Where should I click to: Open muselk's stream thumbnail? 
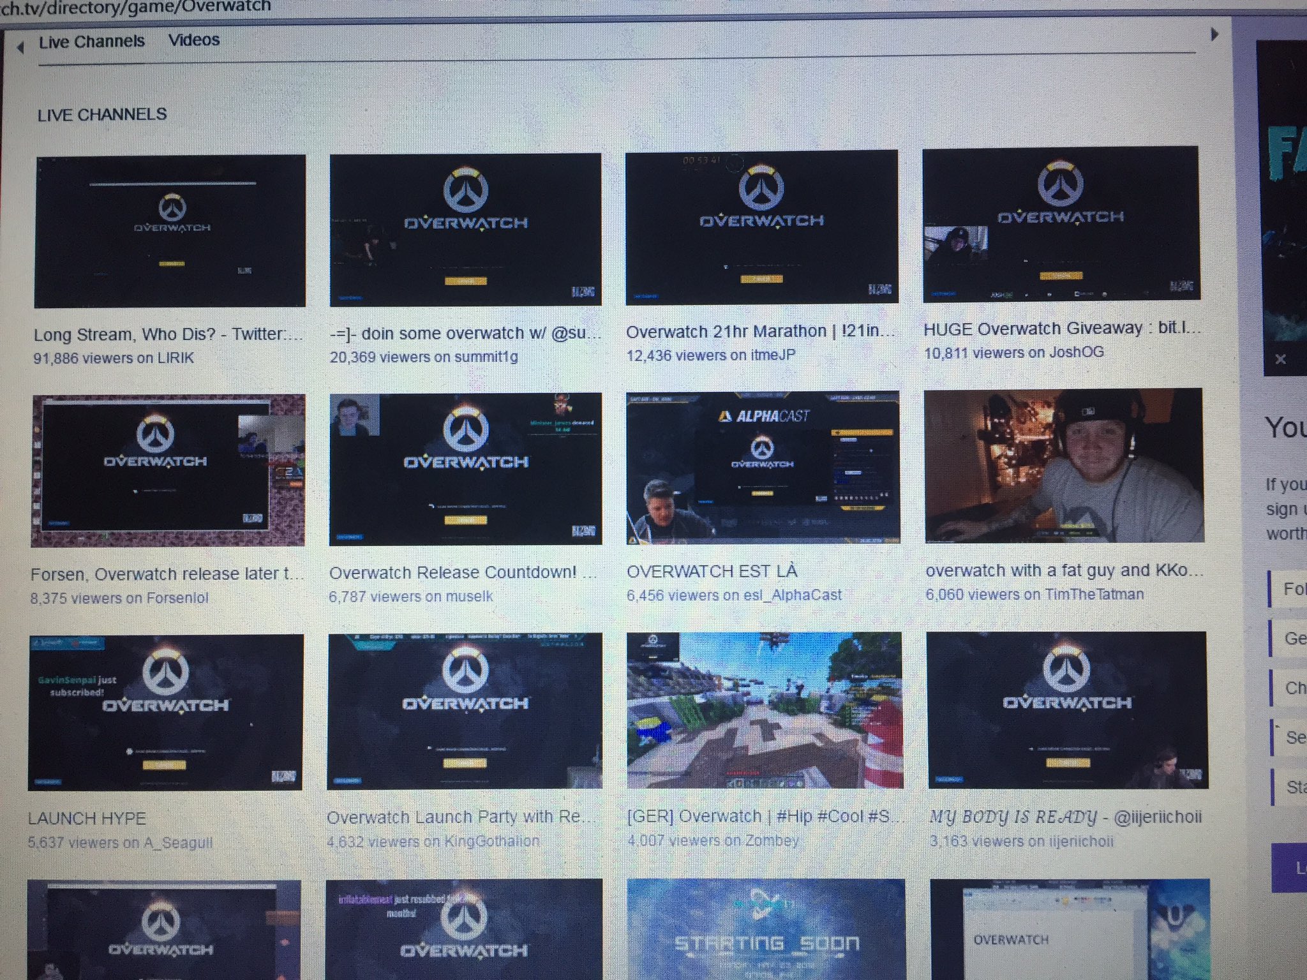pos(465,469)
